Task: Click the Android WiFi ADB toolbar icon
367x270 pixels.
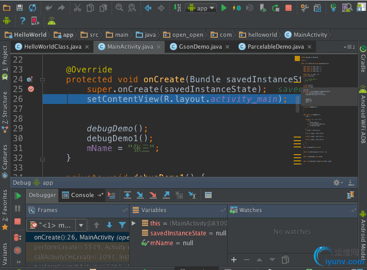Action: pyautogui.click(x=52, y=21)
